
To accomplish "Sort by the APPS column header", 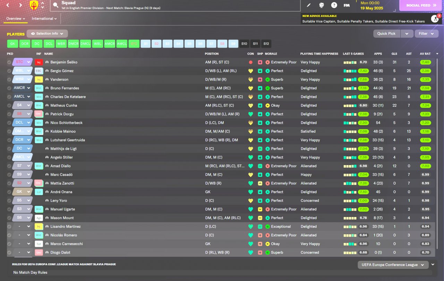I will pos(378,54).
